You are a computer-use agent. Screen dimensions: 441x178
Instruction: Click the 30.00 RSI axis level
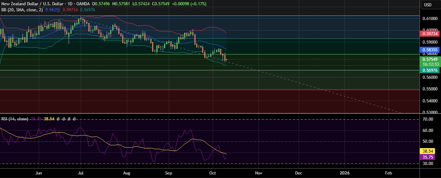[x=428, y=164]
